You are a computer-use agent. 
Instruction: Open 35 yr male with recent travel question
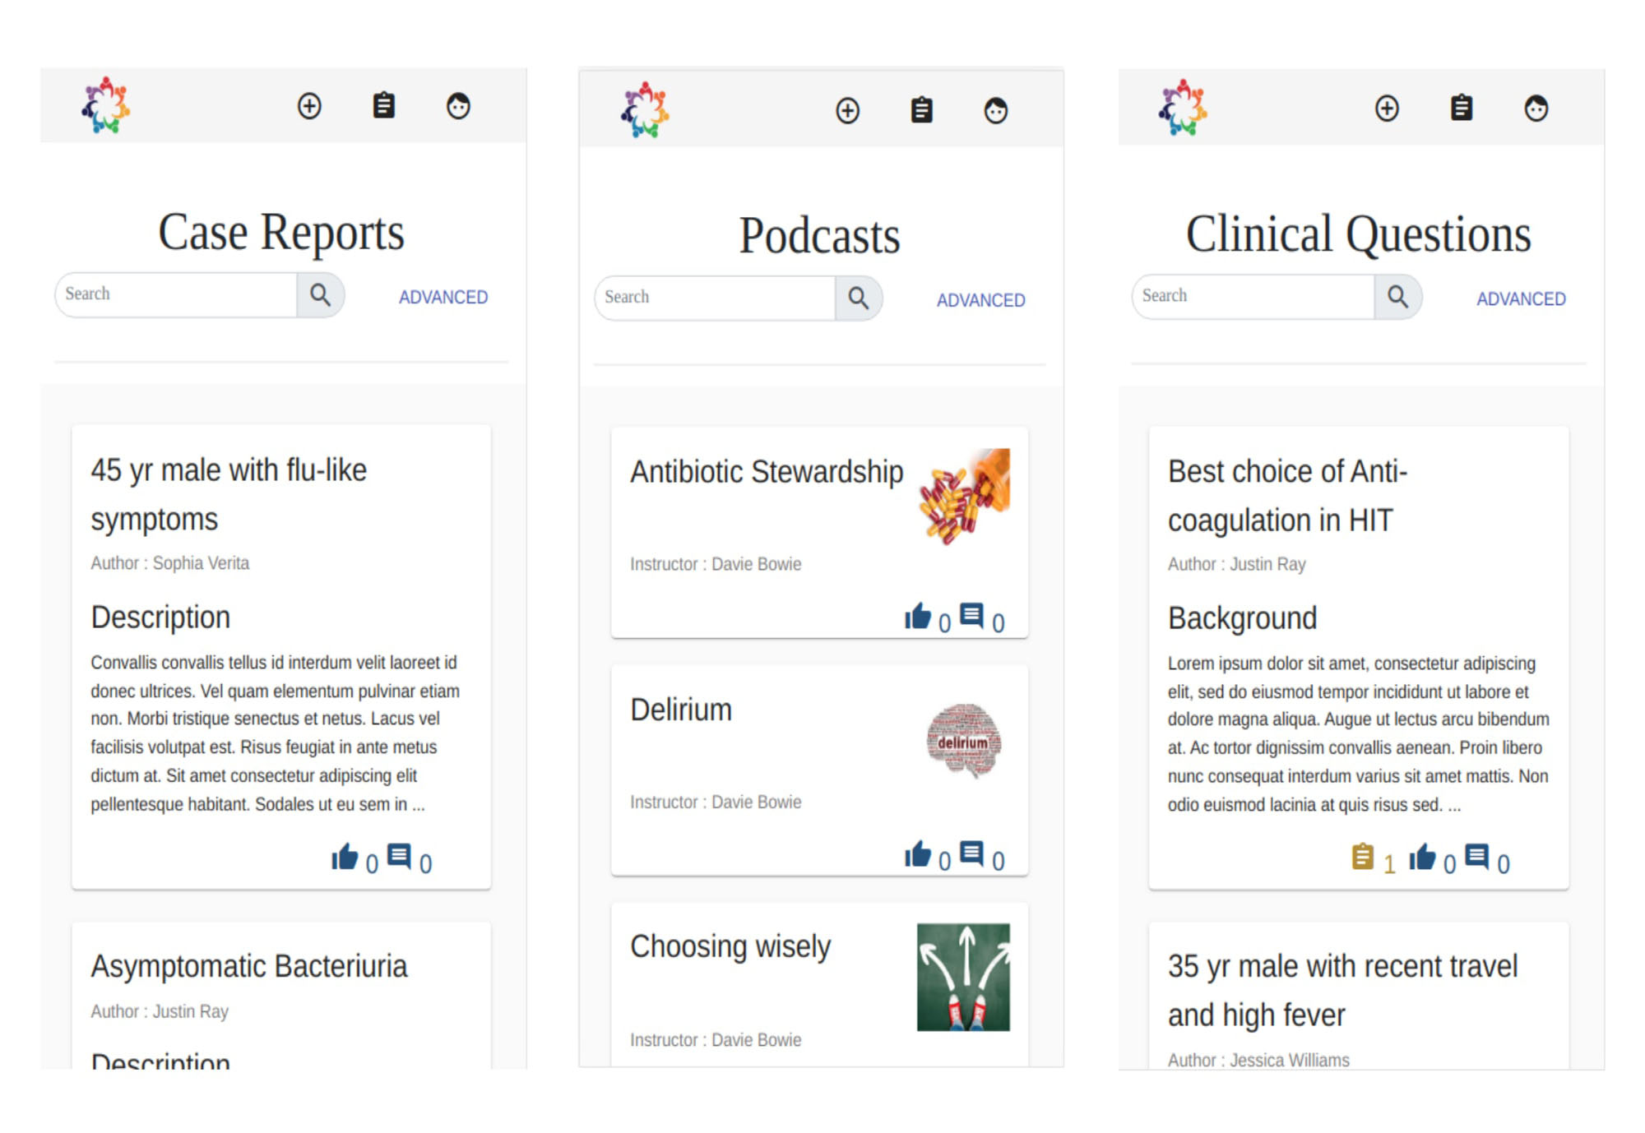click(1342, 990)
